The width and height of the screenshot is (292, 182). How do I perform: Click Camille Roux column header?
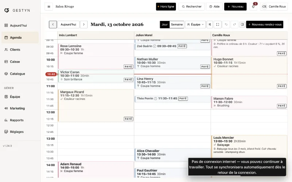[x=249, y=35]
